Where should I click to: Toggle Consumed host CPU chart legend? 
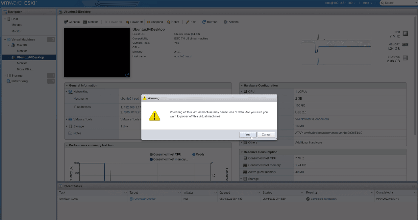point(165,154)
